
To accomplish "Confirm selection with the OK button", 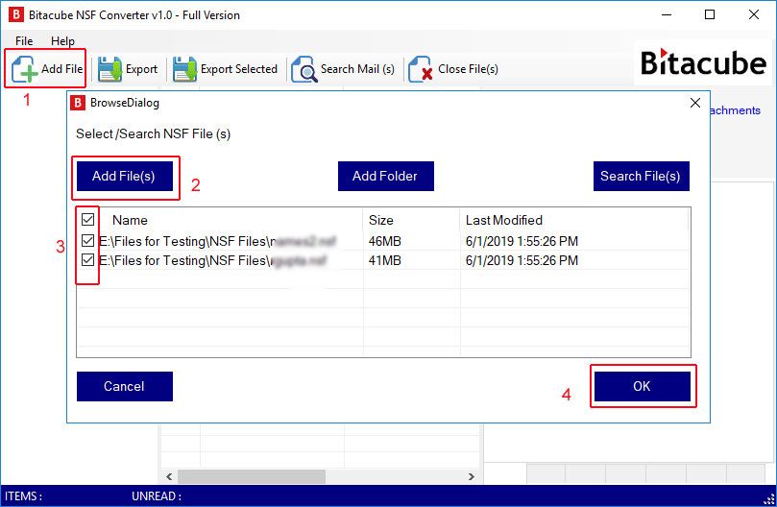I will click(x=643, y=386).
